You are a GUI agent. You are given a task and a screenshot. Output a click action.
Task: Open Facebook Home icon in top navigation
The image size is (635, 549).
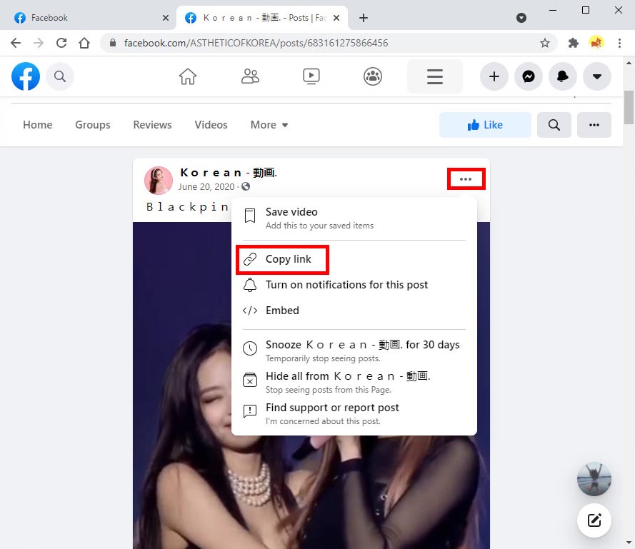point(188,76)
